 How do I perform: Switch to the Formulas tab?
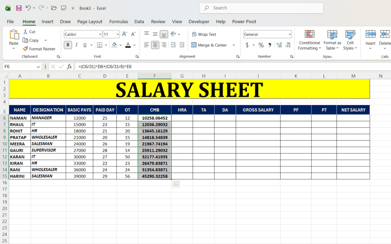[x=119, y=21]
